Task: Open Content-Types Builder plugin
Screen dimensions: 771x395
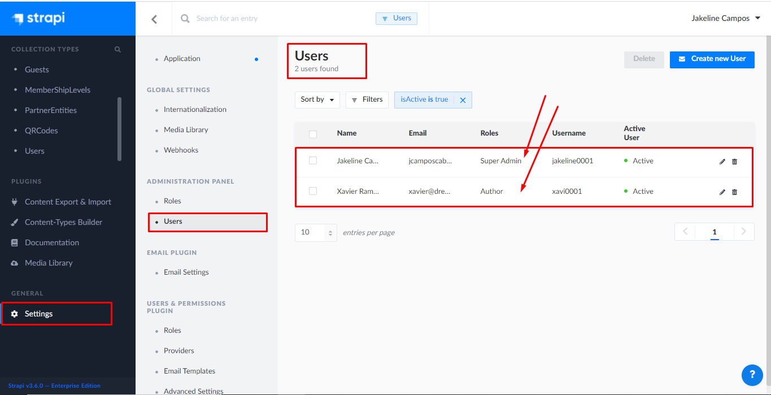Action: click(x=63, y=222)
